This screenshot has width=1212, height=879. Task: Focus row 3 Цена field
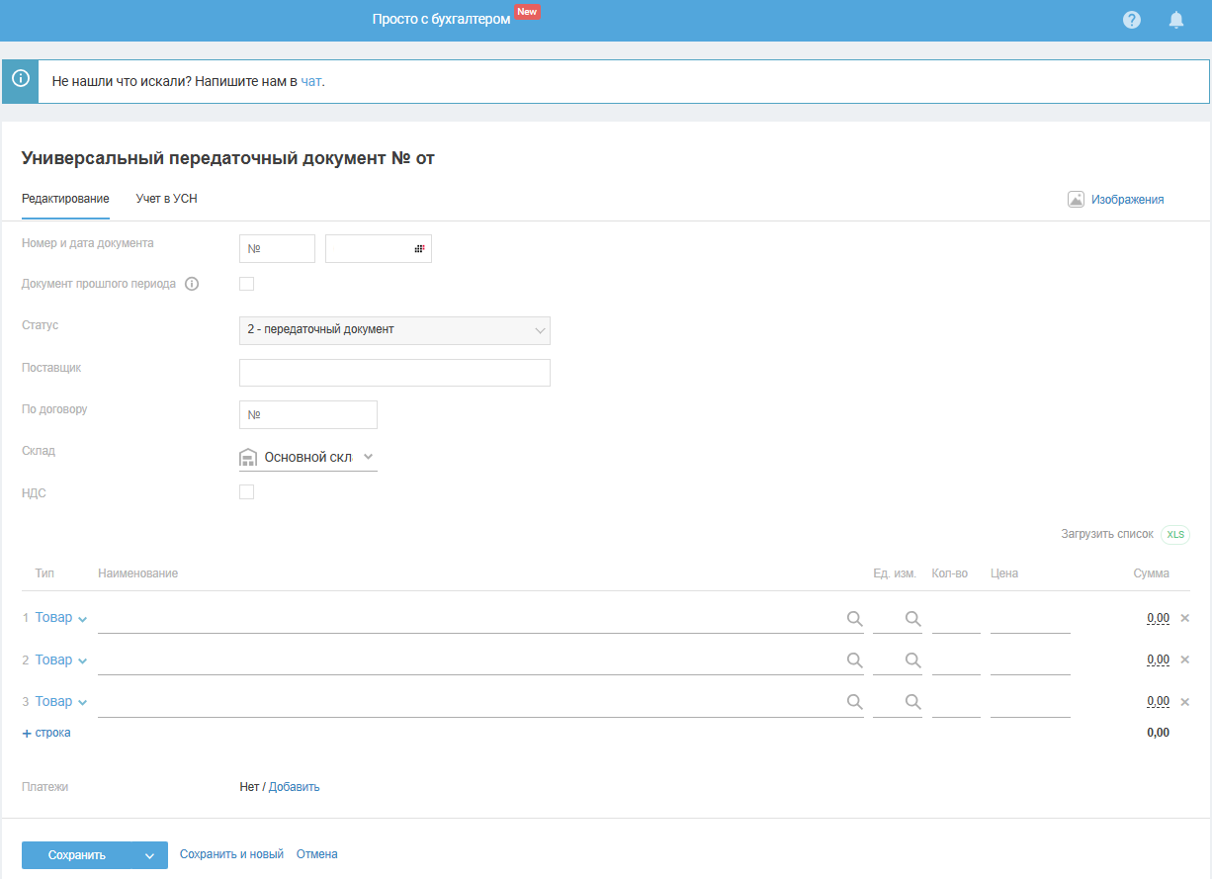point(1030,701)
